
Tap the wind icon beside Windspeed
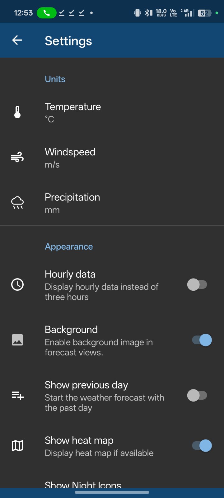[x=17, y=157]
